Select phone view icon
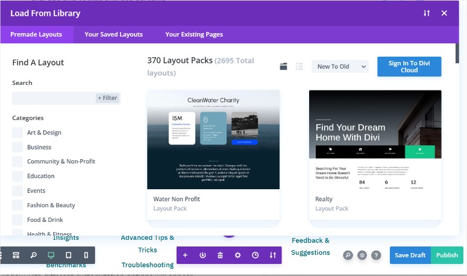467x276 pixels. (86, 255)
